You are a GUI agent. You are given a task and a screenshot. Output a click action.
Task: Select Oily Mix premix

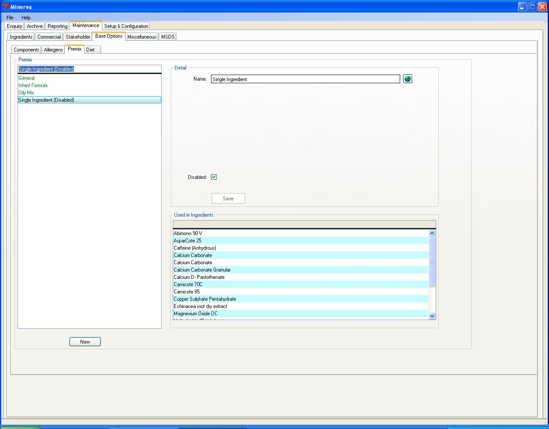tap(90, 93)
